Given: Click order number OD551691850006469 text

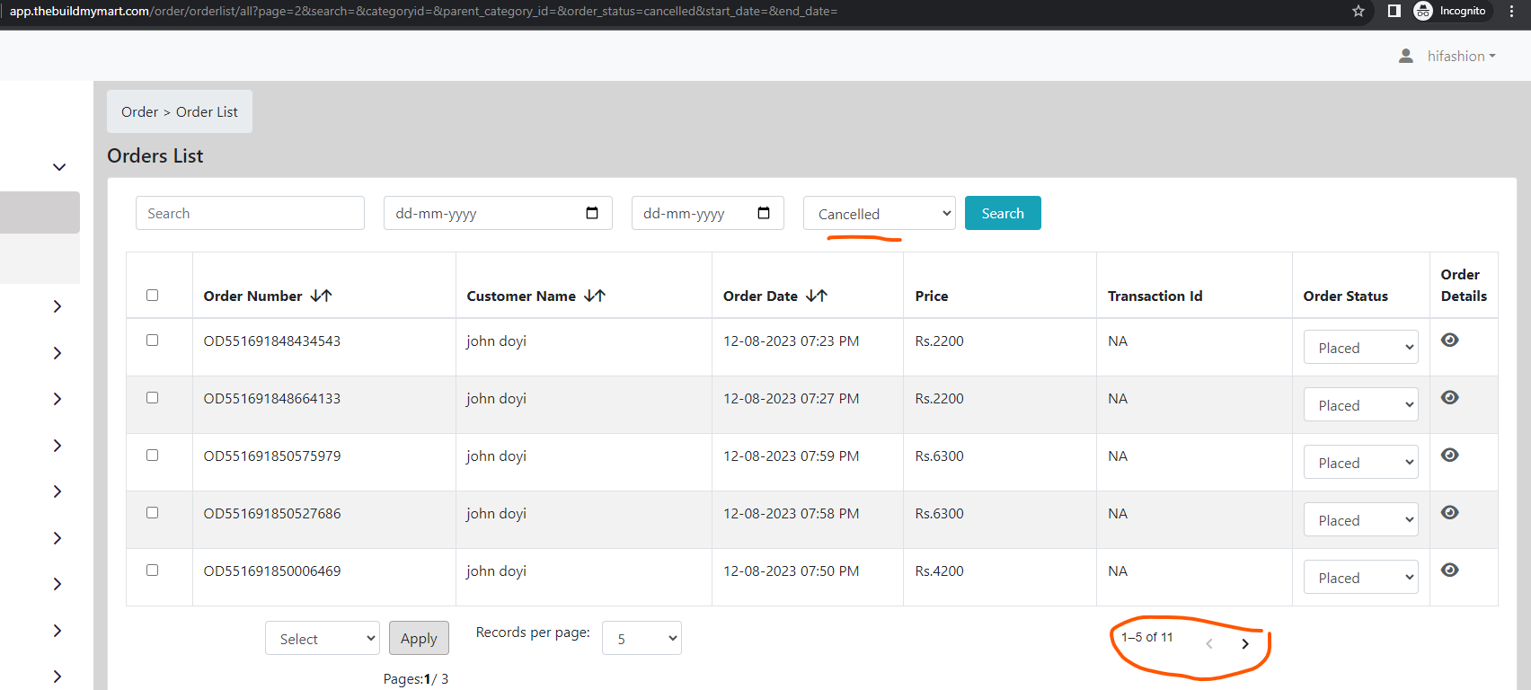Looking at the screenshot, I should click(x=272, y=571).
